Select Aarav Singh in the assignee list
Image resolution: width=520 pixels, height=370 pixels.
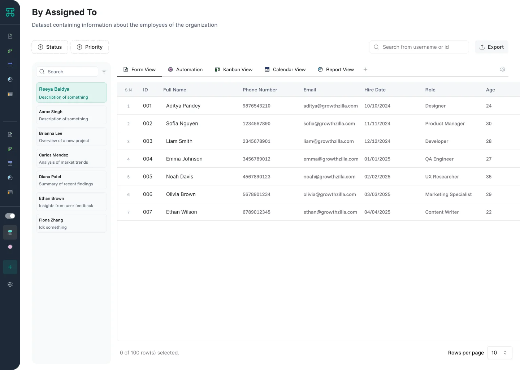pos(71,115)
